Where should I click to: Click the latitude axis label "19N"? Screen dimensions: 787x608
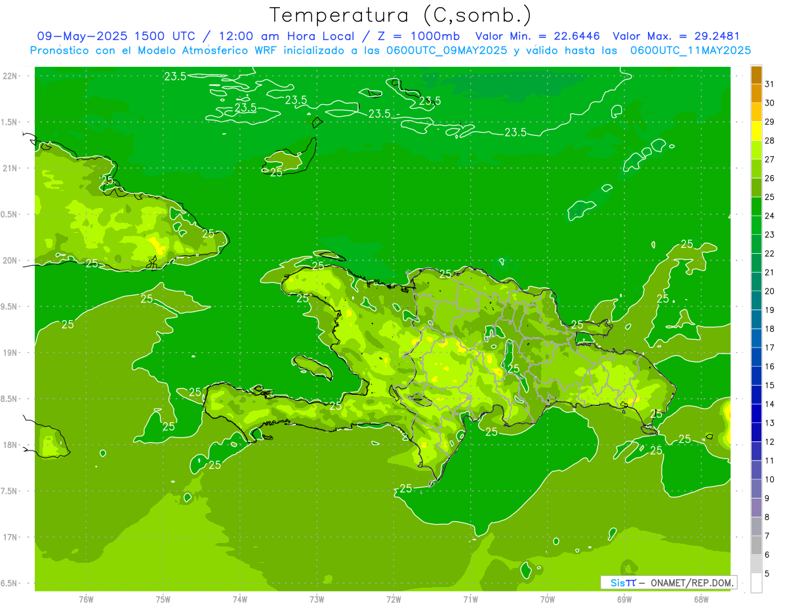point(10,352)
